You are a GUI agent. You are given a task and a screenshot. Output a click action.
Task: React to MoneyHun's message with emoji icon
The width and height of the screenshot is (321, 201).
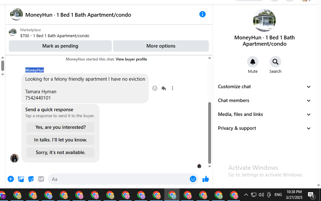[x=155, y=88]
